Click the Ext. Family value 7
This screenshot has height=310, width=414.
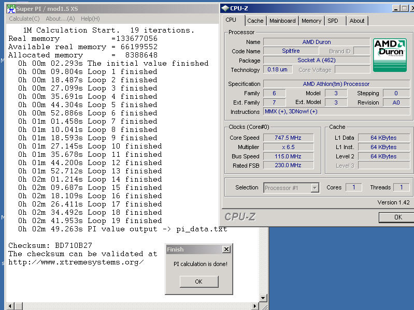click(x=274, y=102)
